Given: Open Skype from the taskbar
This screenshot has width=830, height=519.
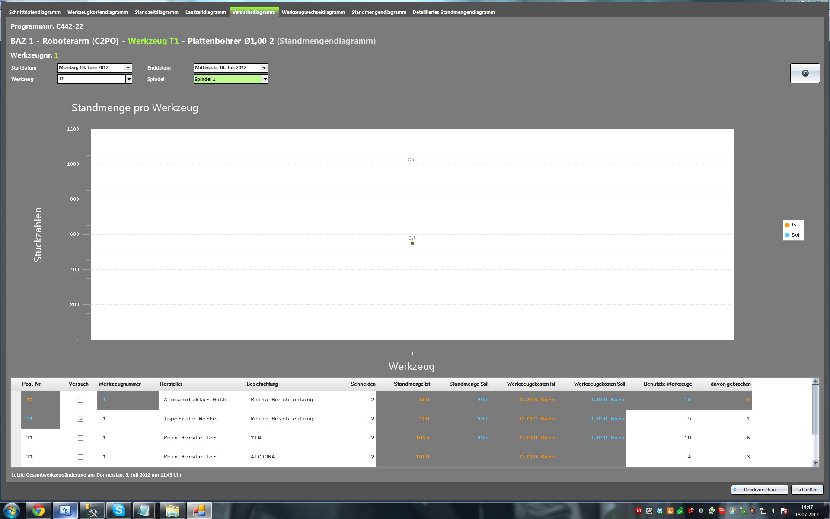Looking at the screenshot, I should [118, 511].
